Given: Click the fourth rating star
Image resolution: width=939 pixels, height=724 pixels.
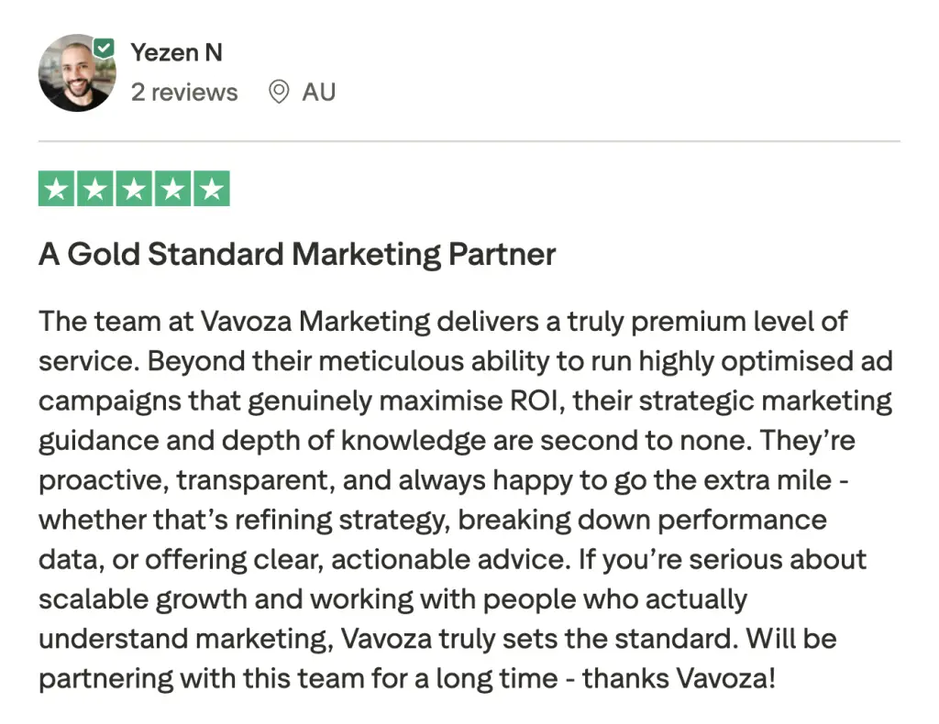Looking at the screenshot, I should coord(172,189).
